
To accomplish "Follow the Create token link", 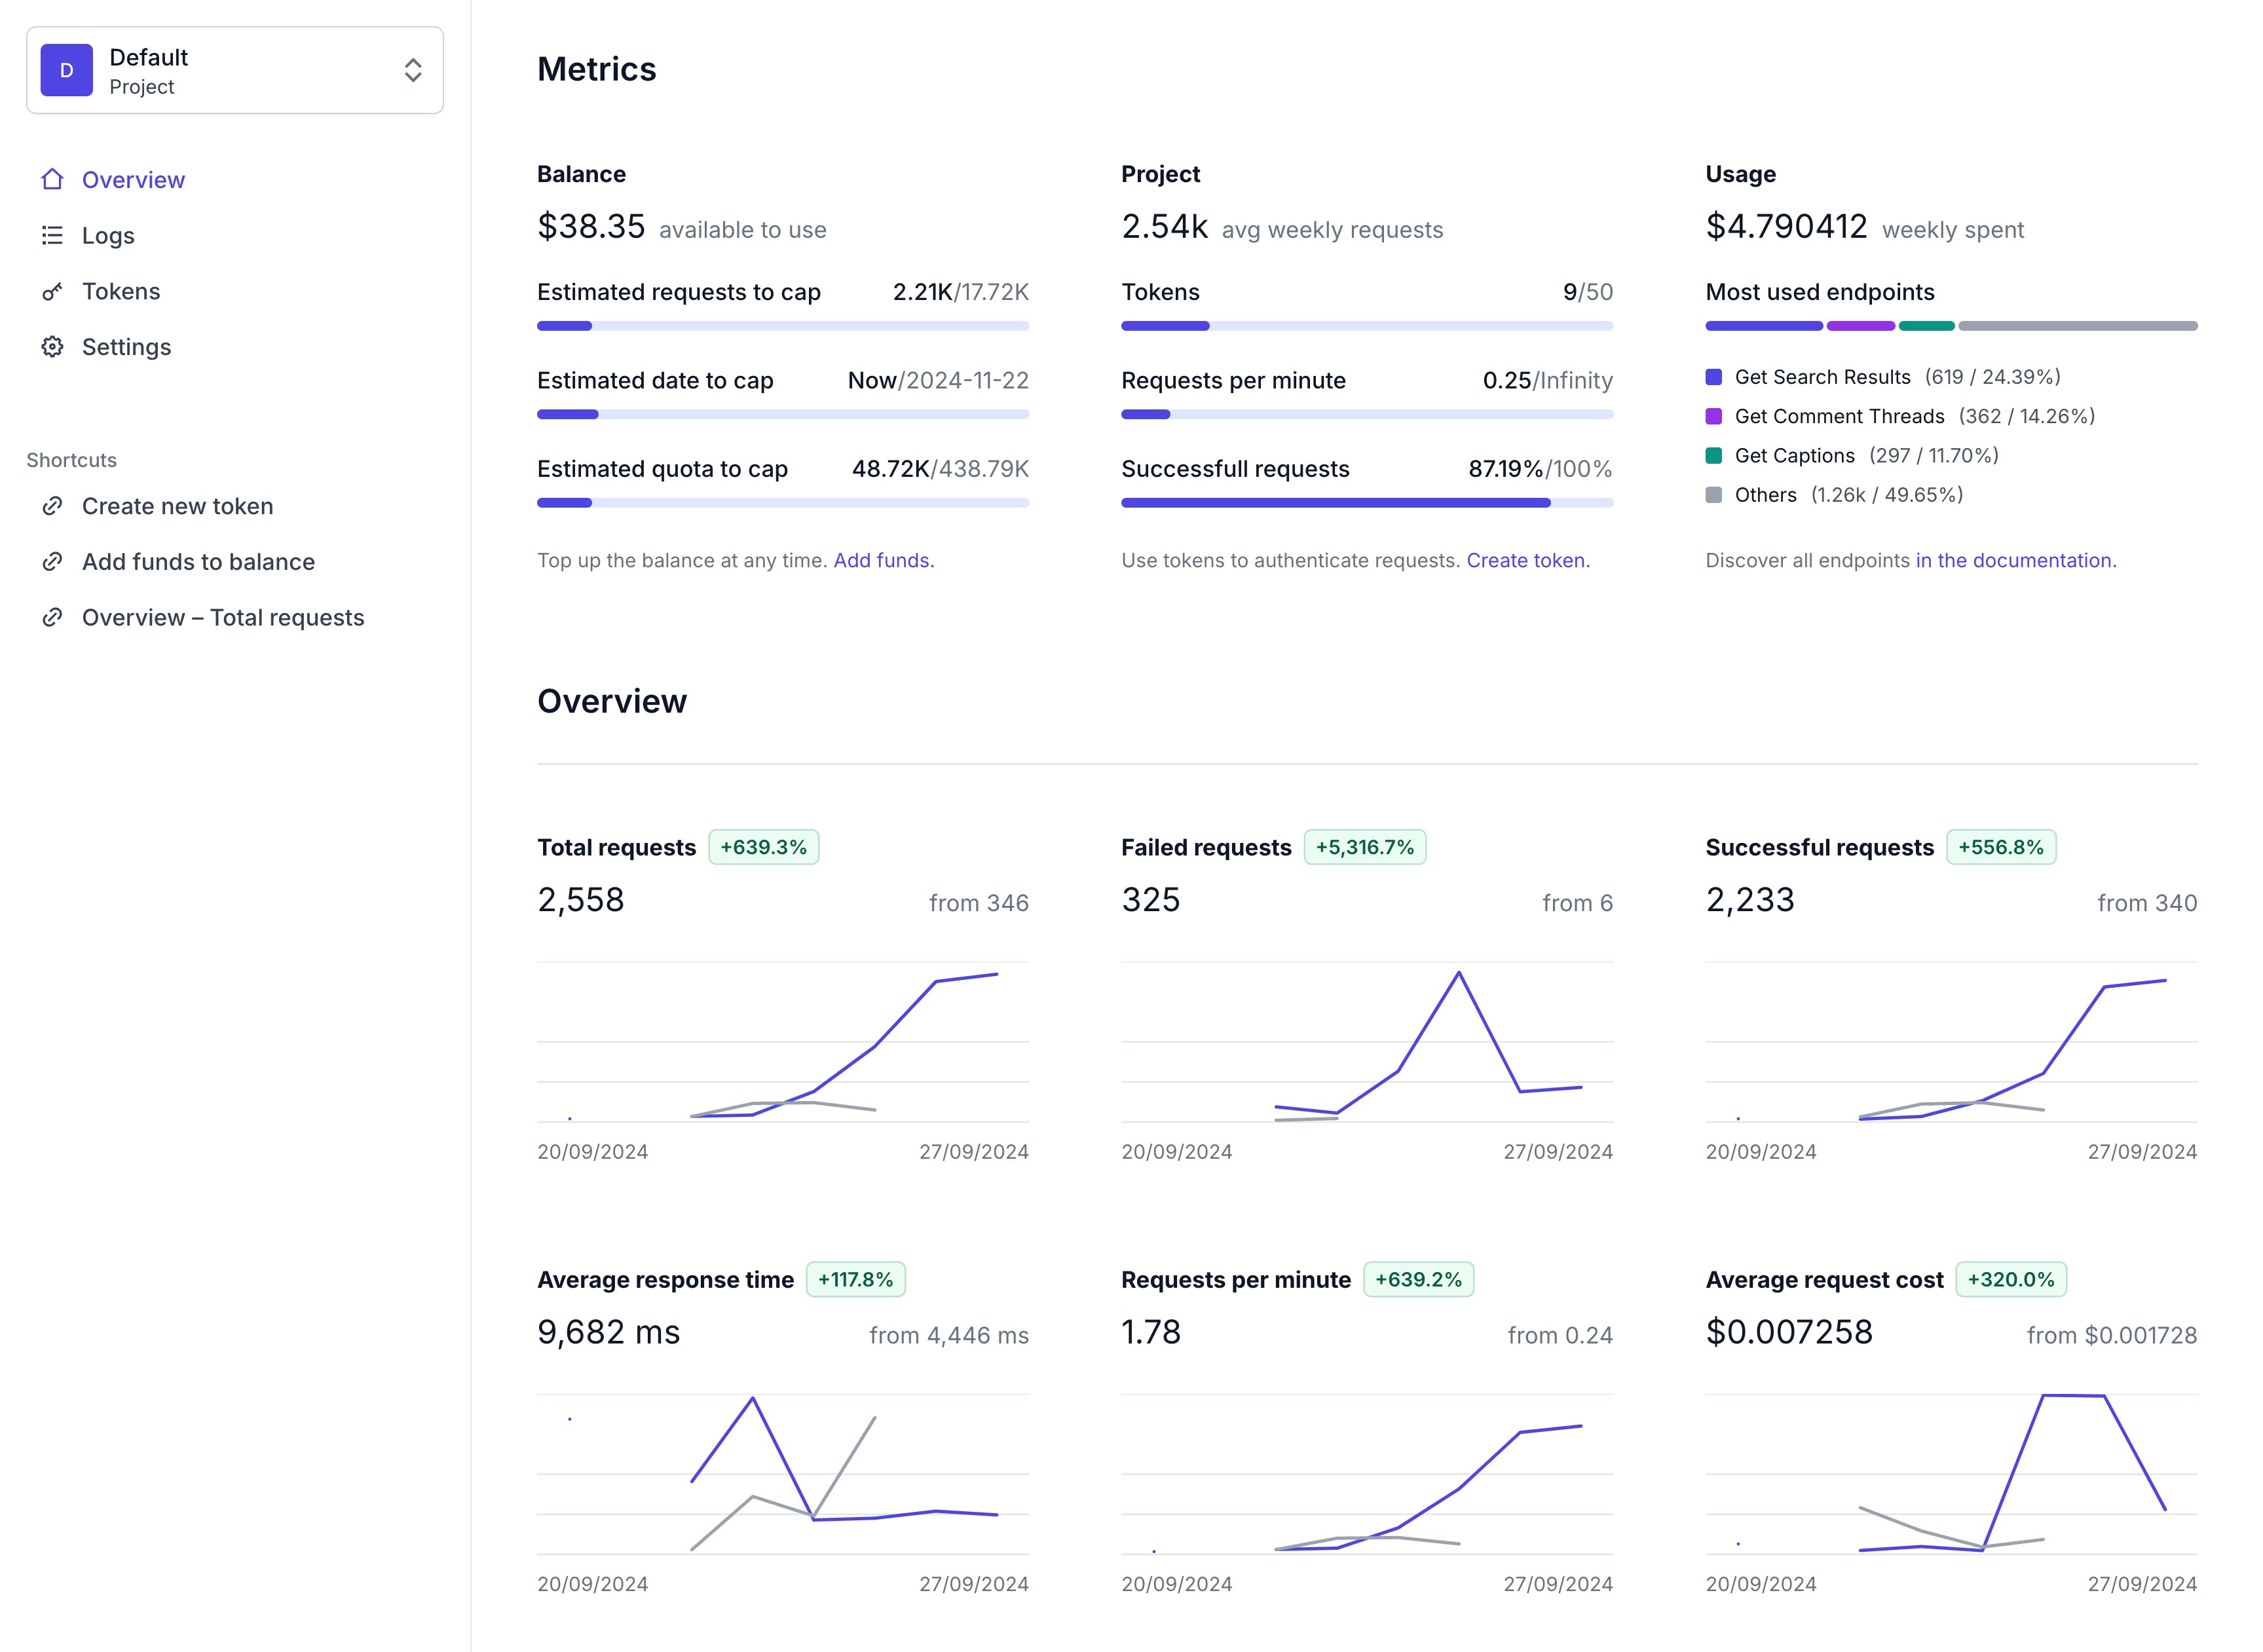I will pyautogui.click(x=1527, y=561).
